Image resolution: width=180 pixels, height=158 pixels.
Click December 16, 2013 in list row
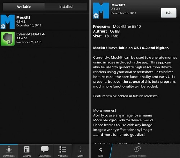point(28,25)
